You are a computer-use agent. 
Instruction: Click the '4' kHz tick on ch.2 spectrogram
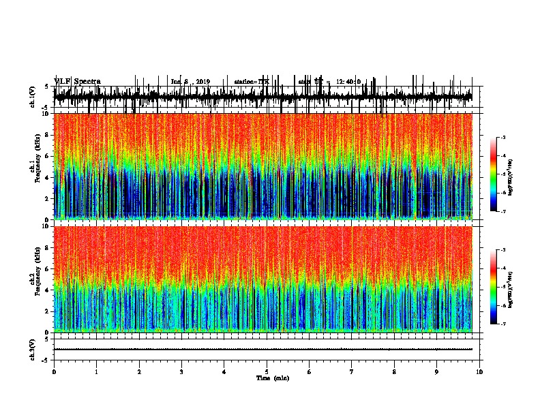coord(47,290)
